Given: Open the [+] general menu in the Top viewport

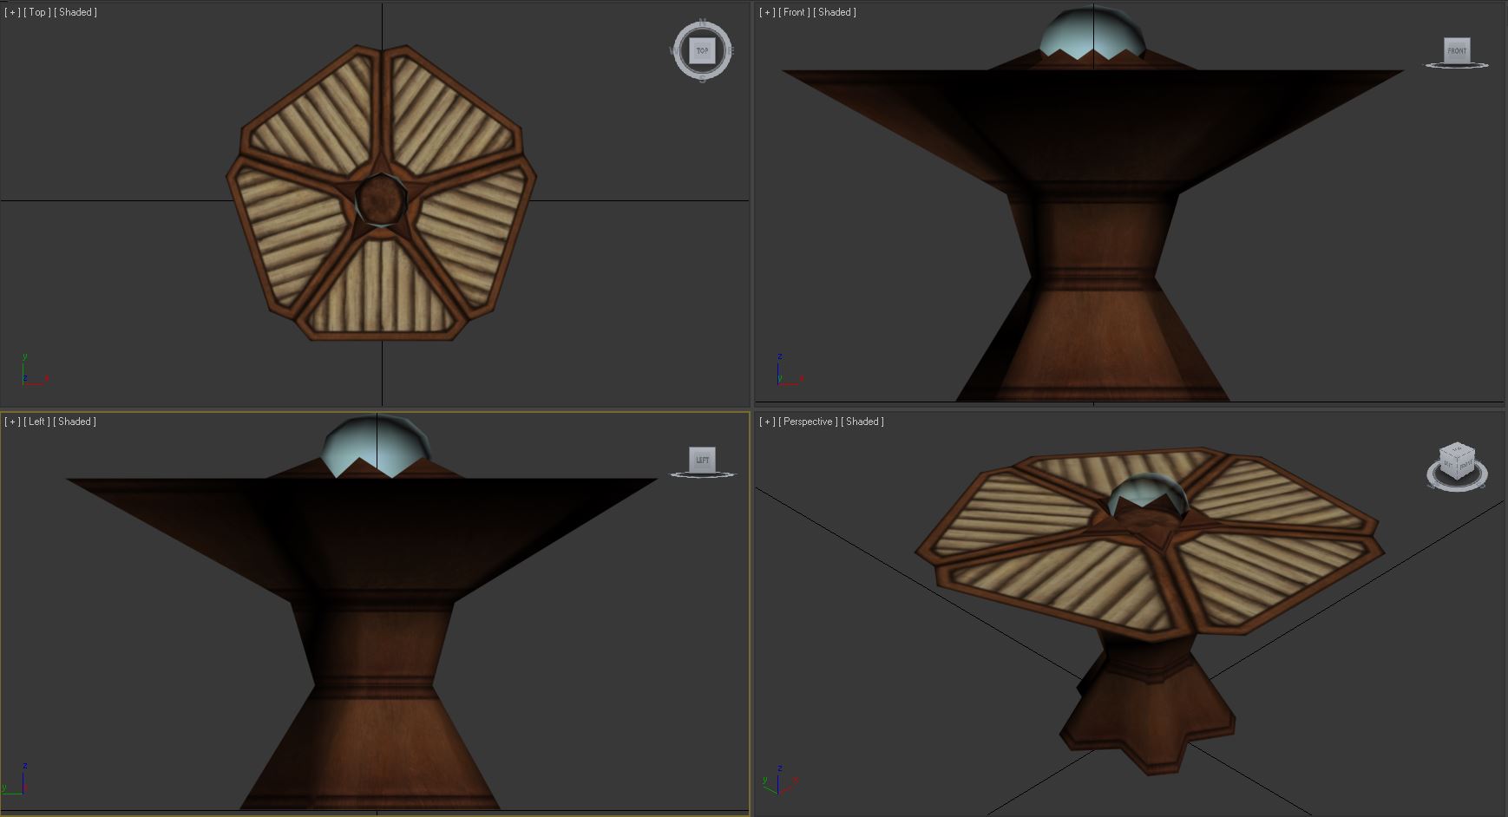Looking at the screenshot, I should tap(12, 12).
